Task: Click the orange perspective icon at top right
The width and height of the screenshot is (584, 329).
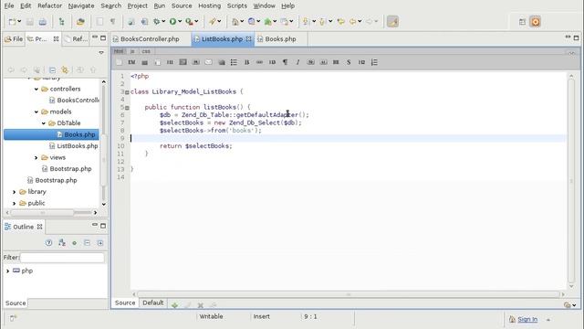Action: click(x=536, y=22)
